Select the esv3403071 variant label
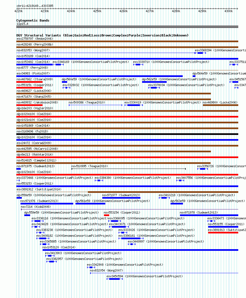The image size is (246, 298). pos(147,224)
